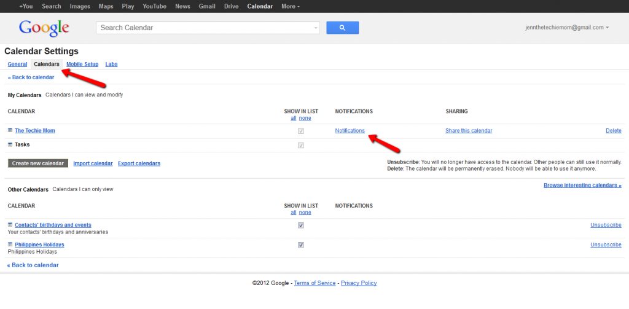Select Calendar in the Google bar

click(260, 6)
